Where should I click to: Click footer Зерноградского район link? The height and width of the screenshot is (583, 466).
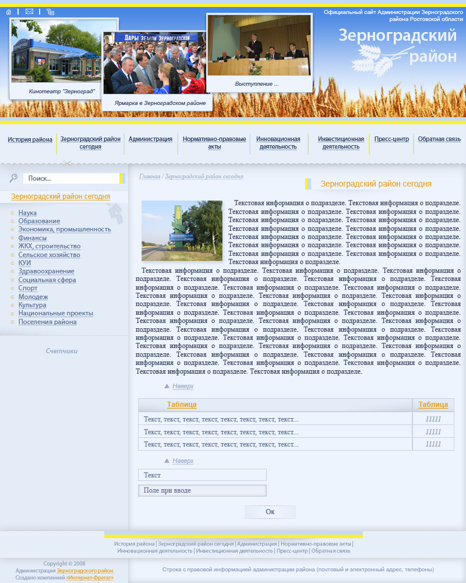pyautogui.click(x=84, y=571)
